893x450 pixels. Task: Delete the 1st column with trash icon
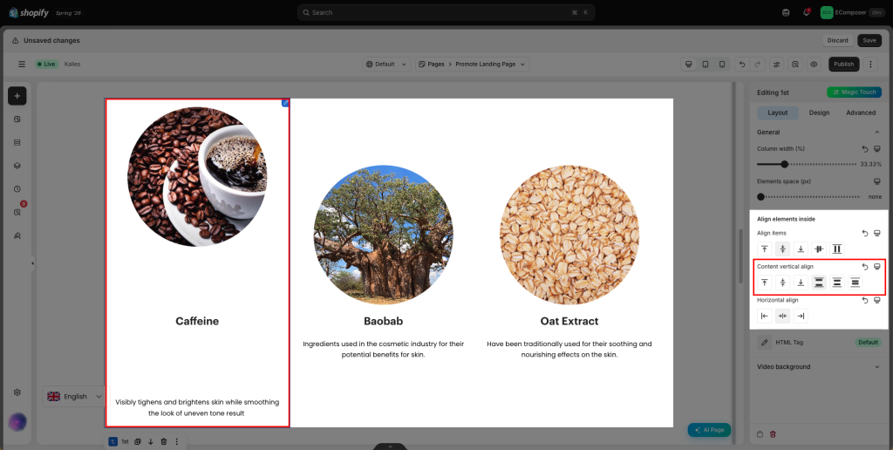164,441
